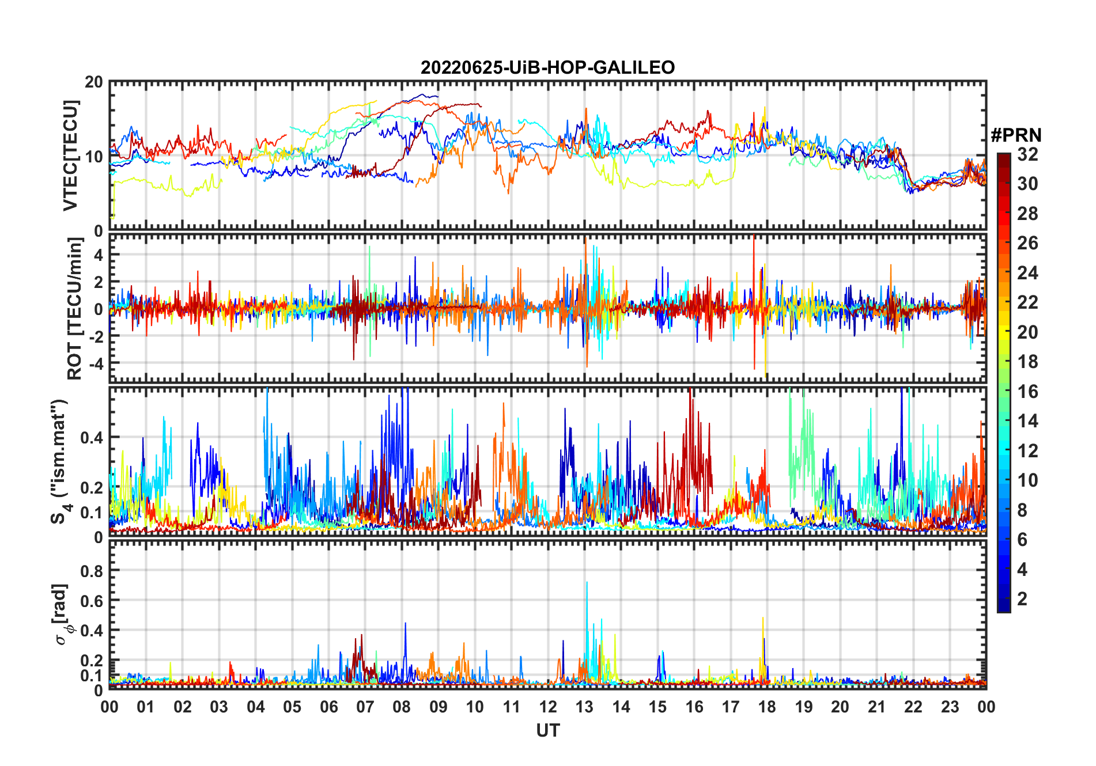Click x-axis tick label 11

(512, 707)
